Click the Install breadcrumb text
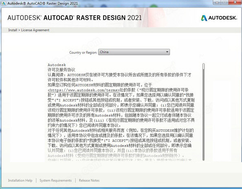This screenshot has height=189, width=242. pos(13,30)
